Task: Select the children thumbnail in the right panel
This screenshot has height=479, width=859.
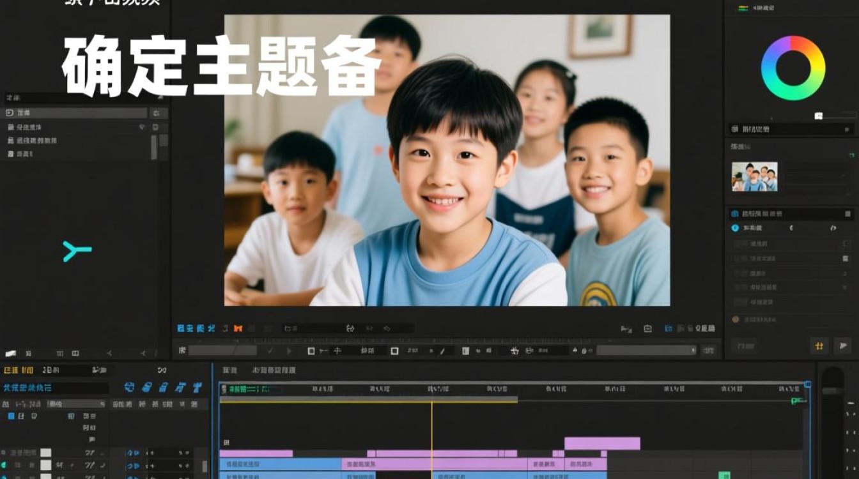Action: pos(754,176)
